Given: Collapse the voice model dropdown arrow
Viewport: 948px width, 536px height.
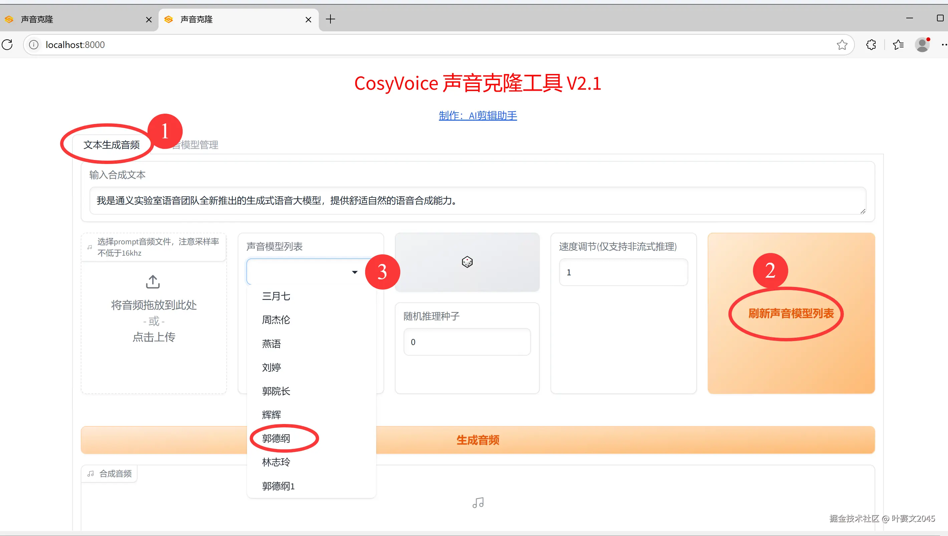Looking at the screenshot, I should [x=354, y=272].
